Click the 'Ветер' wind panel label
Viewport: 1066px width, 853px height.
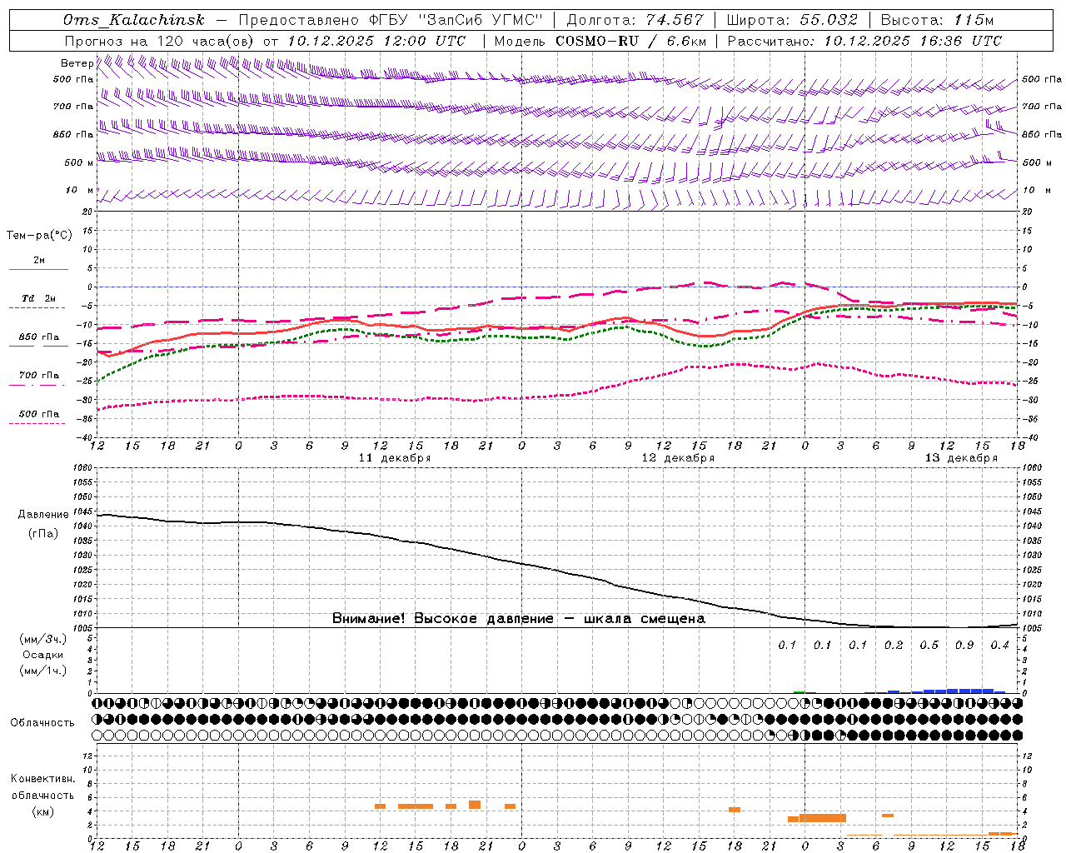[x=77, y=63]
